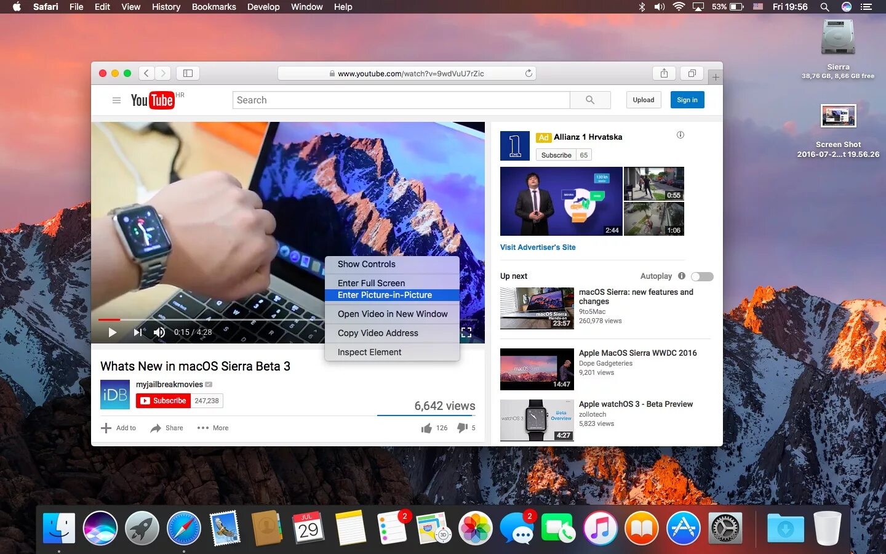Skip to the next video
Viewport: 886px width, 554px height.
point(138,332)
